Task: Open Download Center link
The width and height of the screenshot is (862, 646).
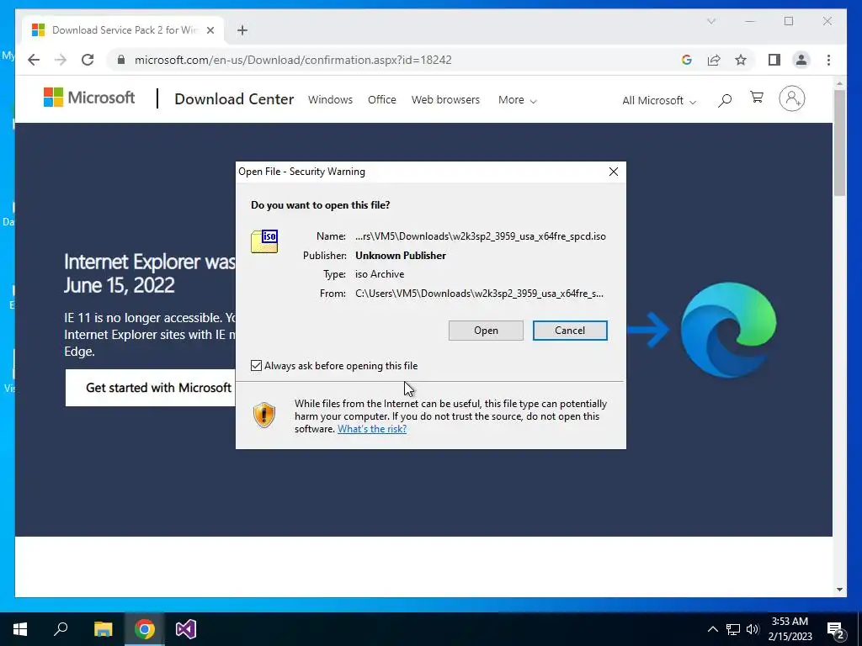Action: click(x=234, y=99)
